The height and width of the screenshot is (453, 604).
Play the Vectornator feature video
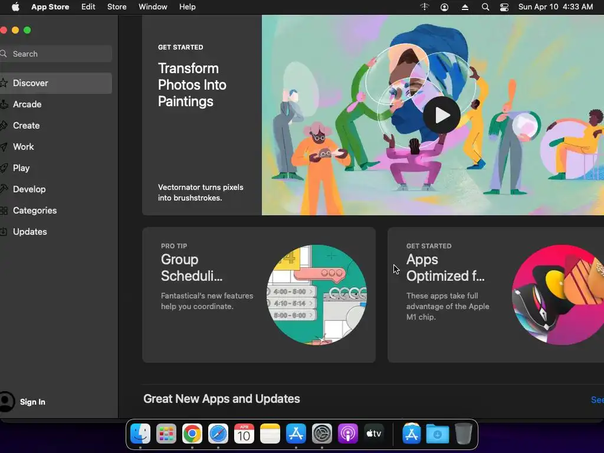click(442, 115)
